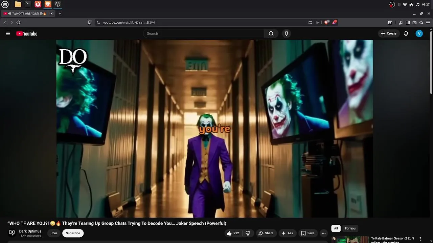This screenshot has width=433, height=243.
Task: Open the Brave Shields lion icon
Action: (x=326, y=22)
